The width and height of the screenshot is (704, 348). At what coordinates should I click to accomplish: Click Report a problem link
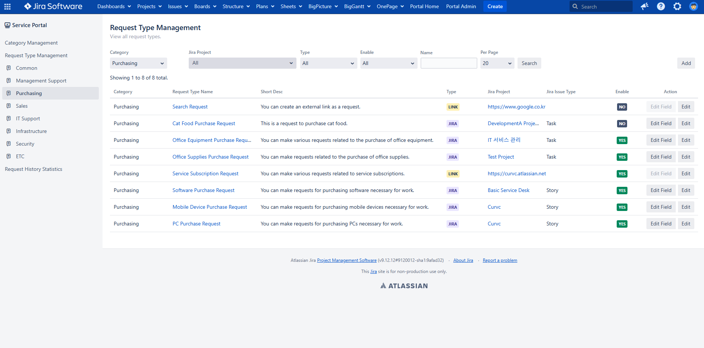(x=500, y=260)
